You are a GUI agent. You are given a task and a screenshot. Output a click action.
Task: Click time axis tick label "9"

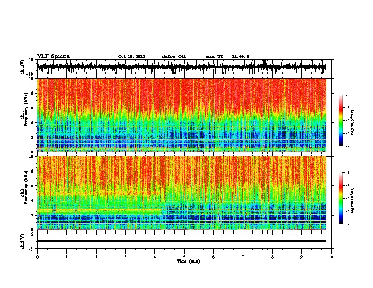click(301, 257)
